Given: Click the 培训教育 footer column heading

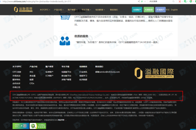Looking at the screenshot, I should pyautogui.click(x=83, y=67).
